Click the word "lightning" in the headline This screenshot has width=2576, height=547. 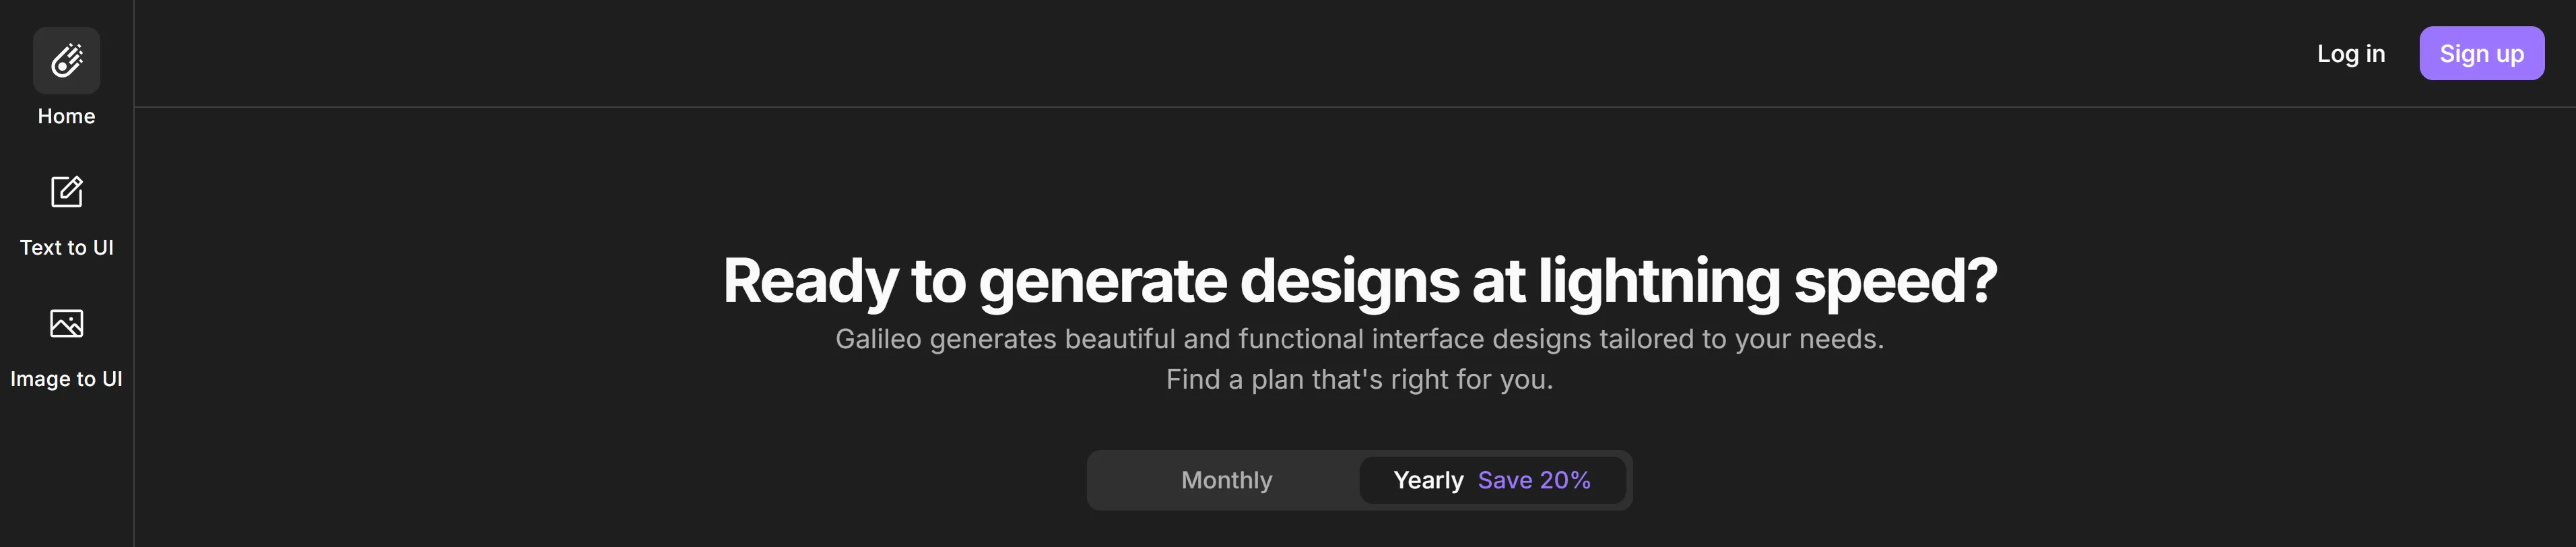pyautogui.click(x=1659, y=280)
